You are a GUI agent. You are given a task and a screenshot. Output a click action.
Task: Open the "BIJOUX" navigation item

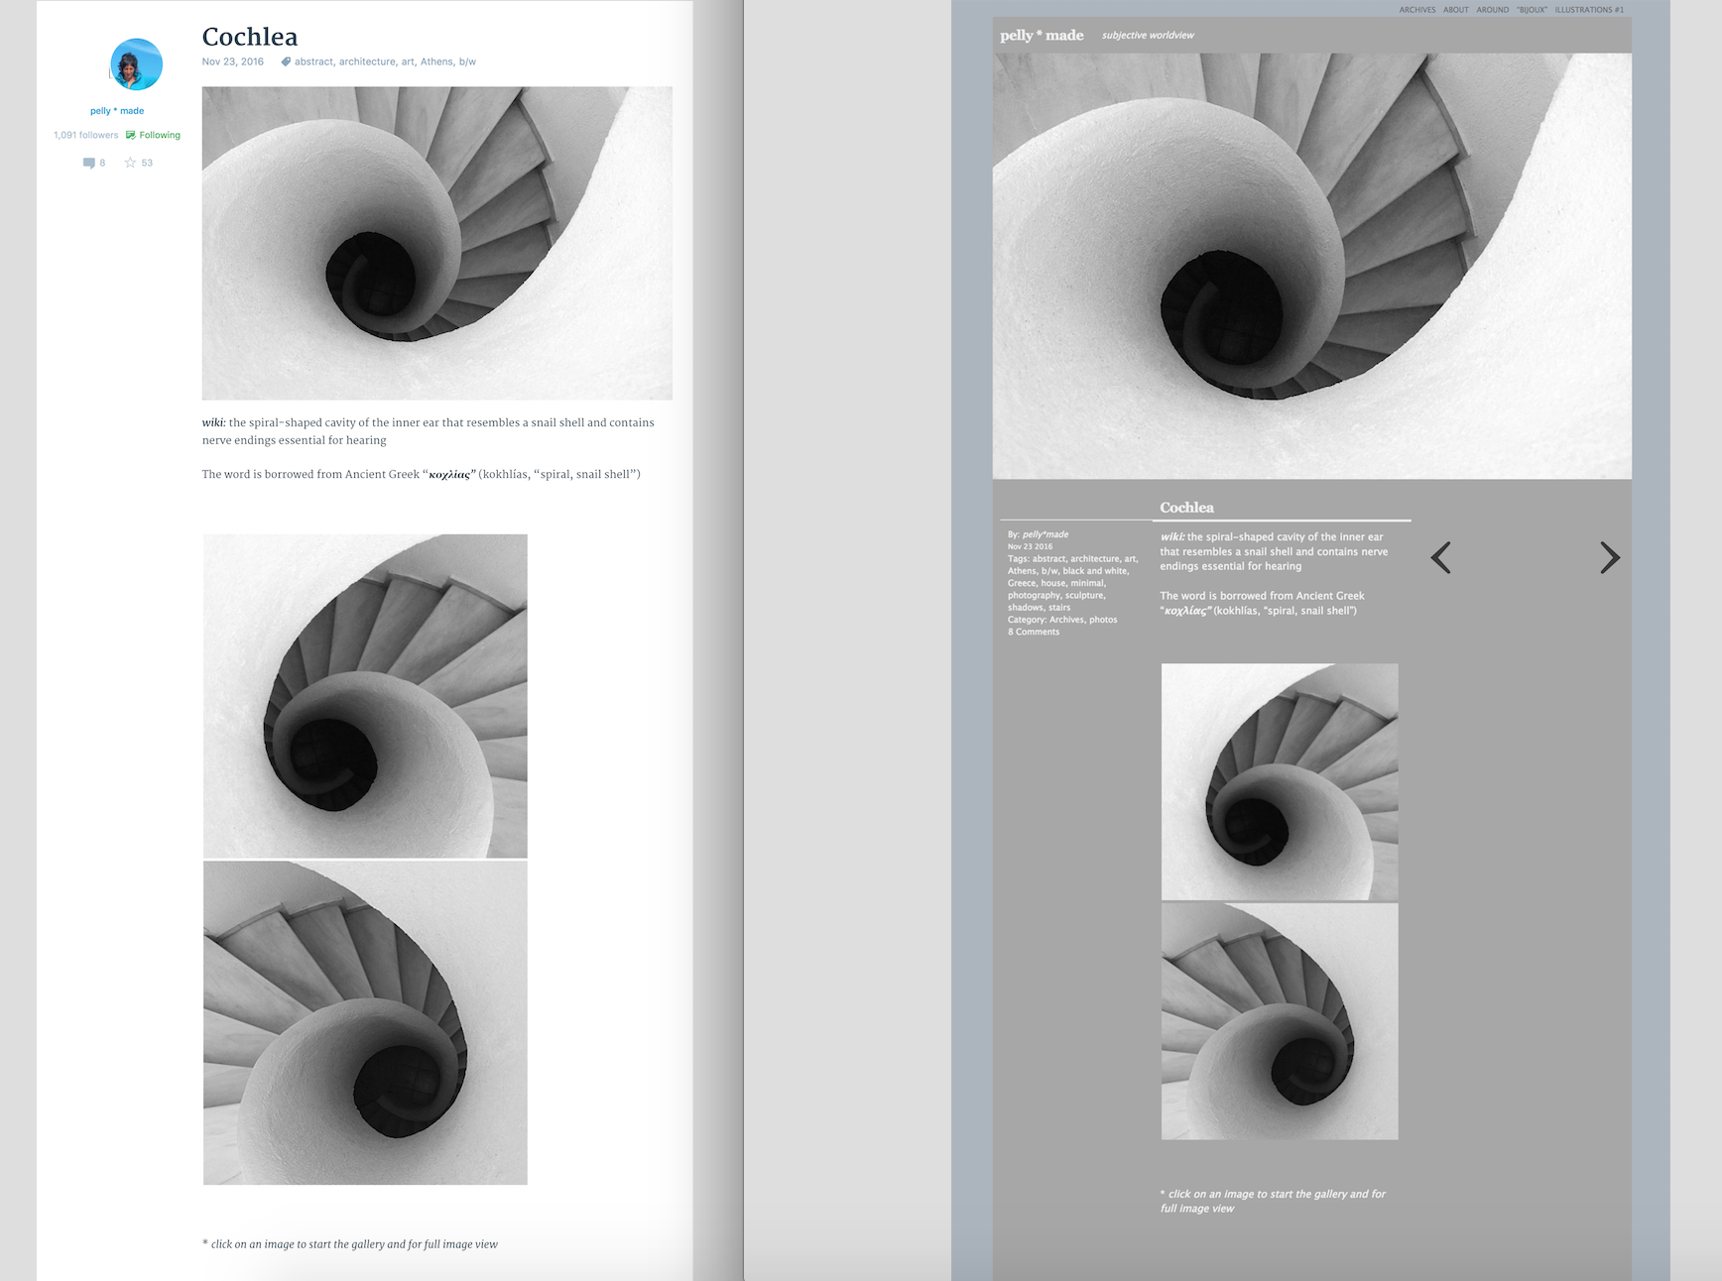point(1532,10)
